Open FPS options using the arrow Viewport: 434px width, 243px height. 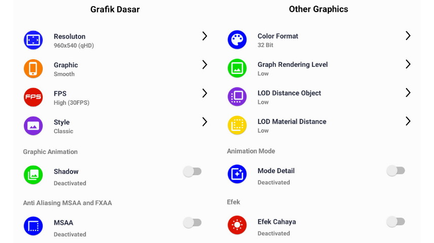pyautogui.click(x=204, y=93)
